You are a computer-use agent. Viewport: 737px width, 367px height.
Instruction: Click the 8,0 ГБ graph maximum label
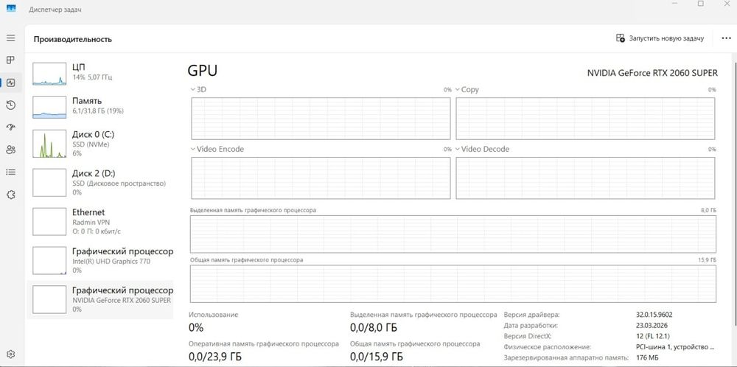point(708,210)
